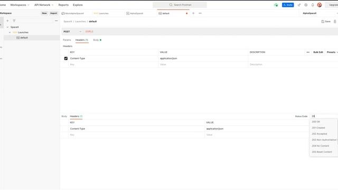338x190 pixels.
Task: Open the tab bar three-dots menu
Action: point(200,13)
